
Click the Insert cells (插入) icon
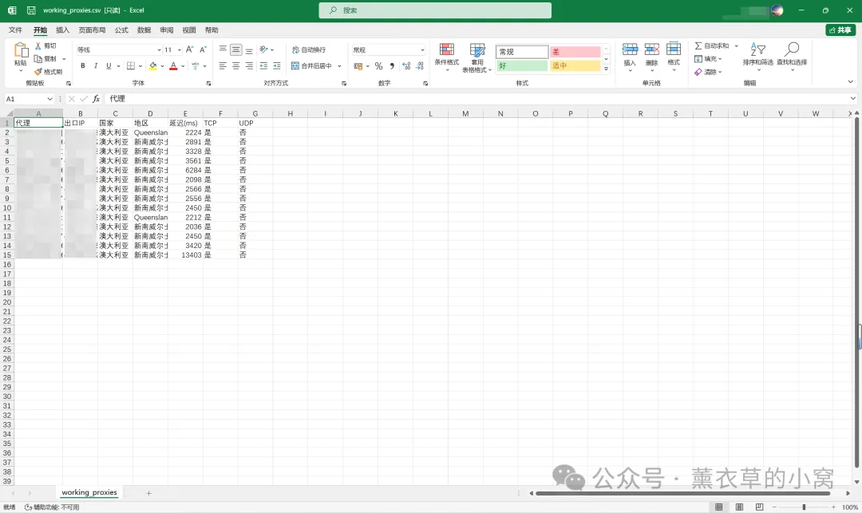click(630, 49)
